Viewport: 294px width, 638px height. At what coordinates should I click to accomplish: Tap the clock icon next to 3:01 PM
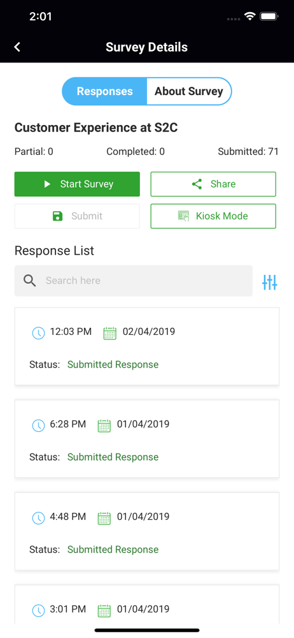38,610
